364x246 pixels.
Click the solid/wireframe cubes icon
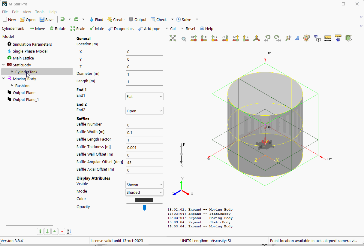click(x=317, y=38)
